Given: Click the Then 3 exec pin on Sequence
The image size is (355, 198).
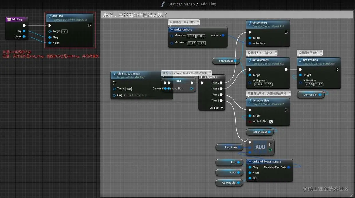Looking at the screenshot, I should point(222,101).
